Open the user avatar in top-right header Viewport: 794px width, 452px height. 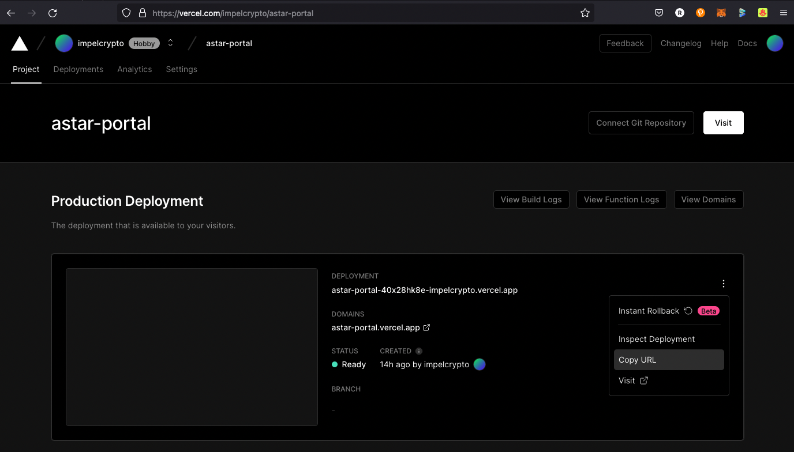774,43
